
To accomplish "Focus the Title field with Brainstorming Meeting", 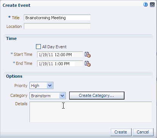I will pos(57,18).
